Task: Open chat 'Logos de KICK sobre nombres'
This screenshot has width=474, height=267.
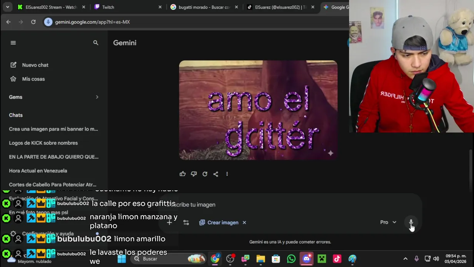Action: (43, 143)
